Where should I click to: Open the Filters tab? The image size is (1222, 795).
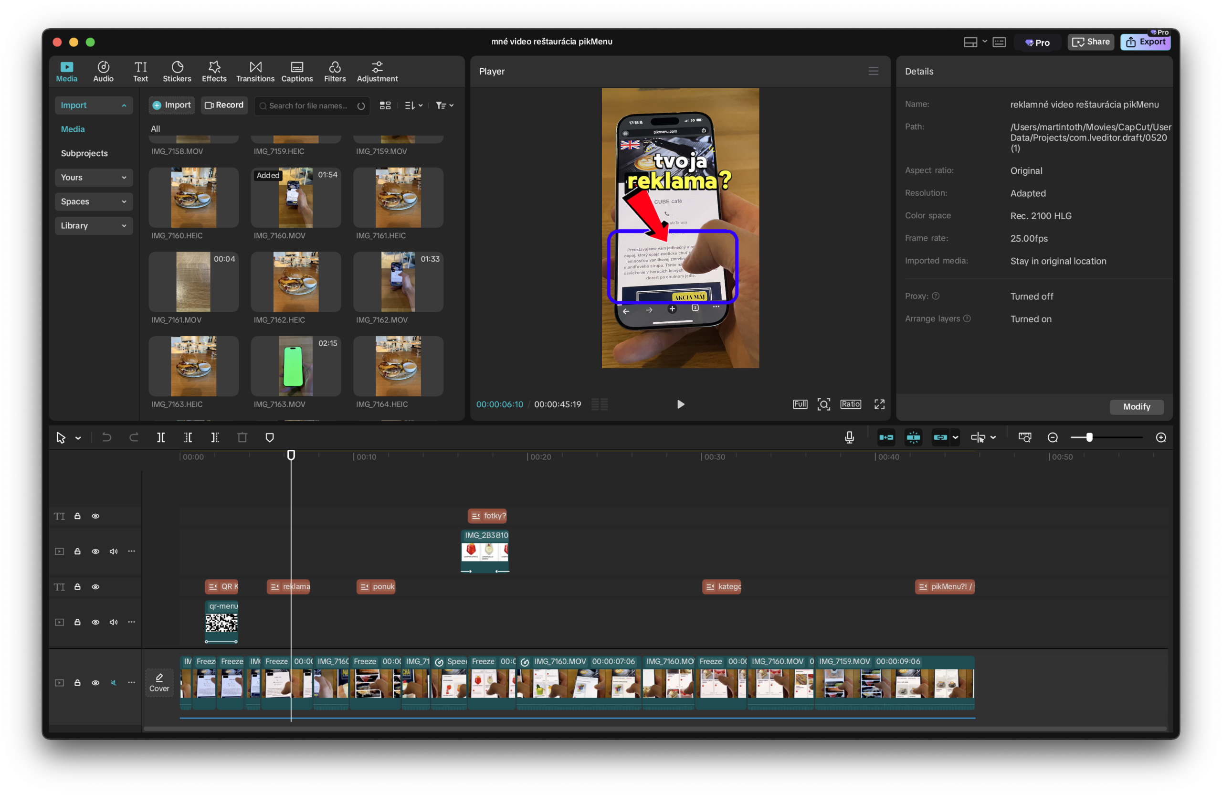point(335,72)
